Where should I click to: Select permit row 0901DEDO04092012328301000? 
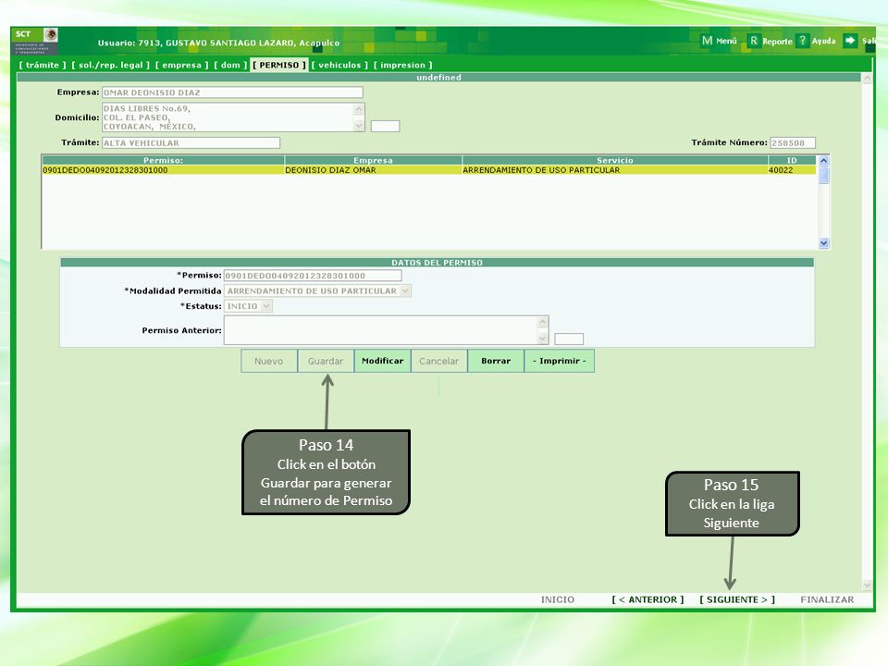[428, 170]
